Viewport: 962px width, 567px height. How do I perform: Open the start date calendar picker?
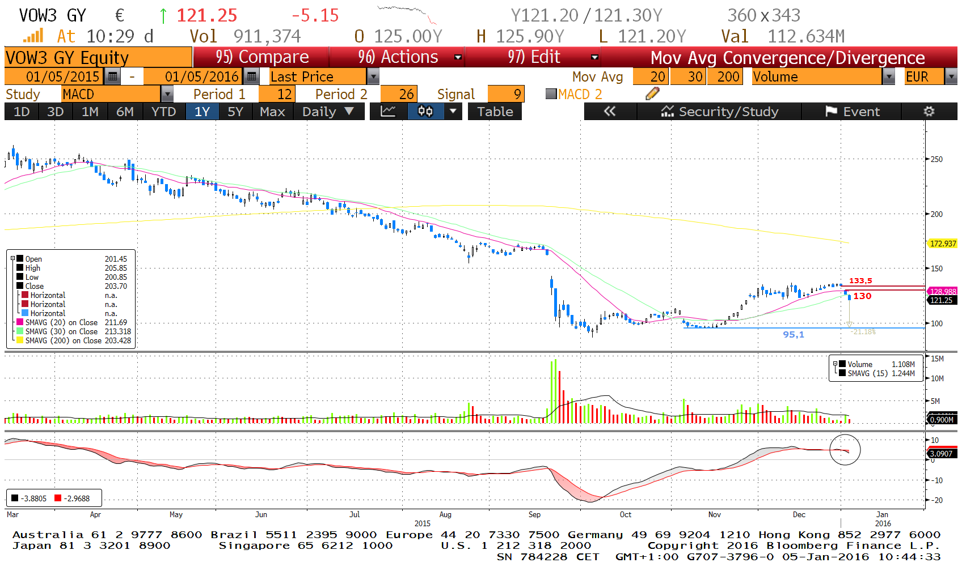pos(113,76)
